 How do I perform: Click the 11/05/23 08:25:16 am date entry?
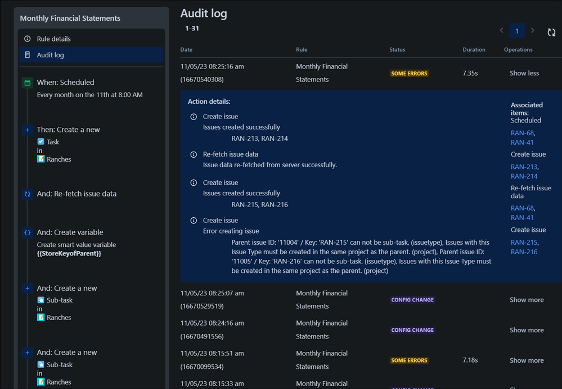[x=212, y=66]
